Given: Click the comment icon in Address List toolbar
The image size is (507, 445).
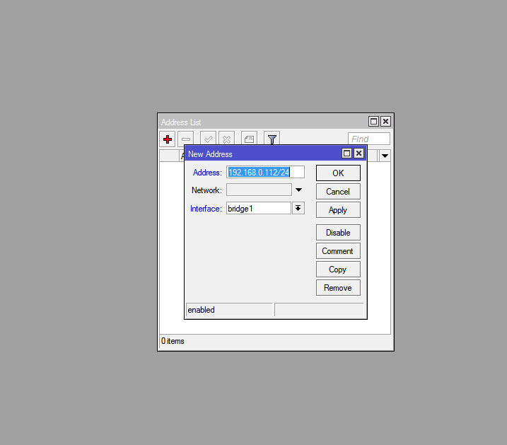Looking at the screenshot, I should click(249, 139).
